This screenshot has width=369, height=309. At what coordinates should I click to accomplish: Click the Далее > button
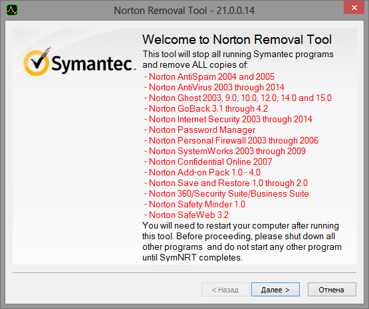[275, 290]
